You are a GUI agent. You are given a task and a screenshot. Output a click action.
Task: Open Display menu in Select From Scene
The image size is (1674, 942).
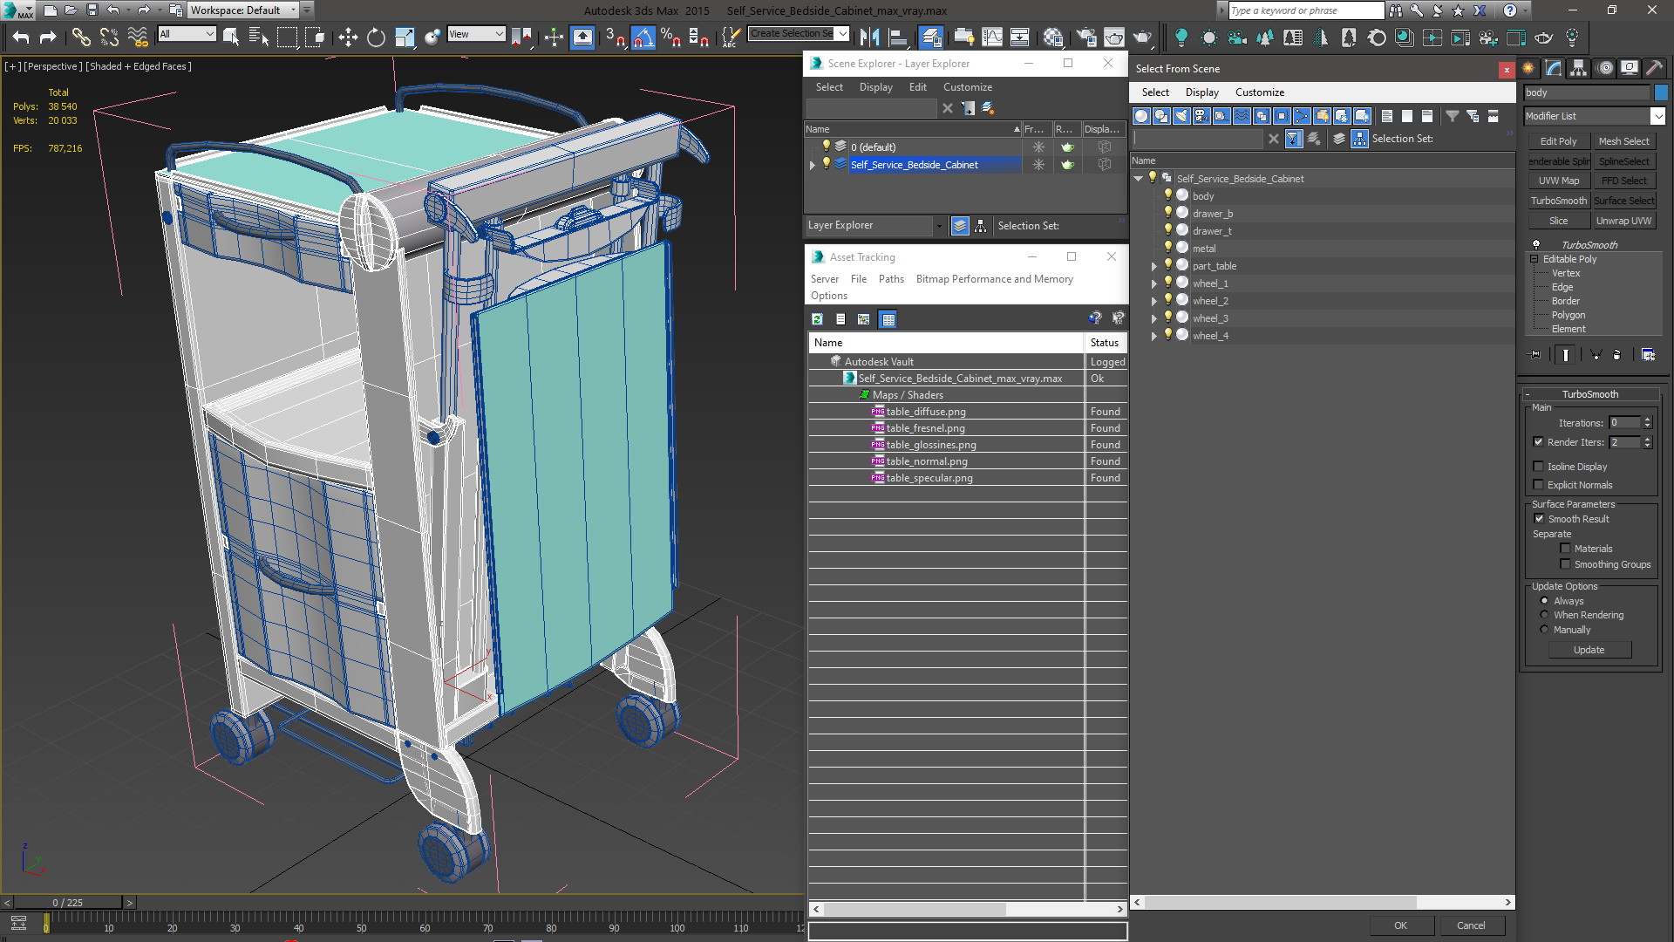1201,92
